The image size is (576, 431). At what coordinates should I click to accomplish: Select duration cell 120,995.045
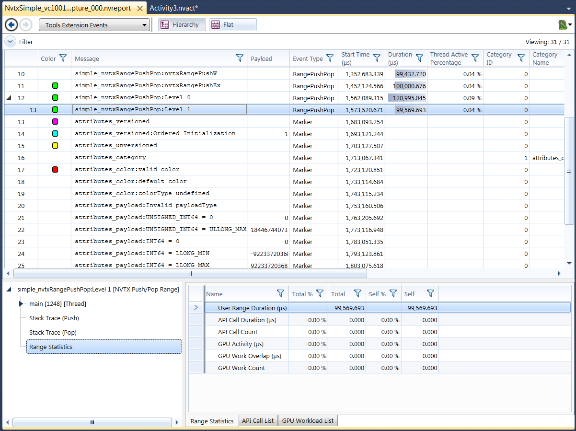click(406, 98)
